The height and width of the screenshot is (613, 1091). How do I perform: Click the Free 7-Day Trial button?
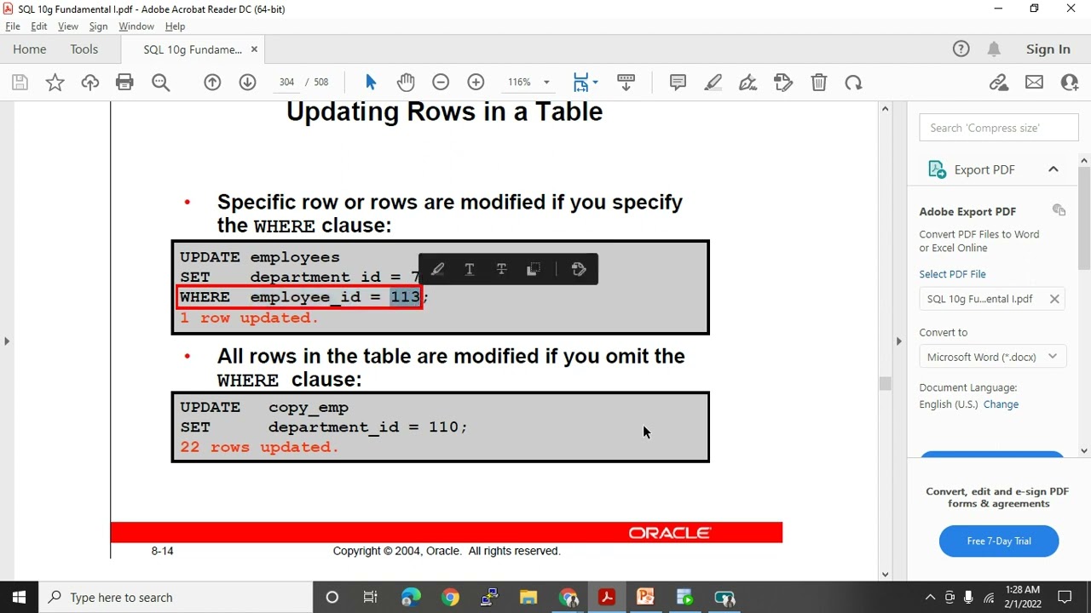(999, 541)
